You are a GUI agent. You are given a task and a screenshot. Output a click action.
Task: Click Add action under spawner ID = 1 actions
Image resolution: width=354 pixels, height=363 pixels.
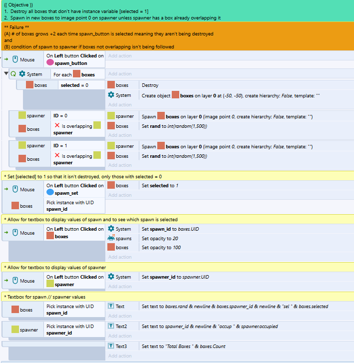pyautogui.click(x=120, y=165)
